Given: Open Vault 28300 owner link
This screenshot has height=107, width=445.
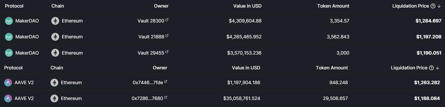Looking at the screenshot, I should pyautogui.click(x=151, y=21).
